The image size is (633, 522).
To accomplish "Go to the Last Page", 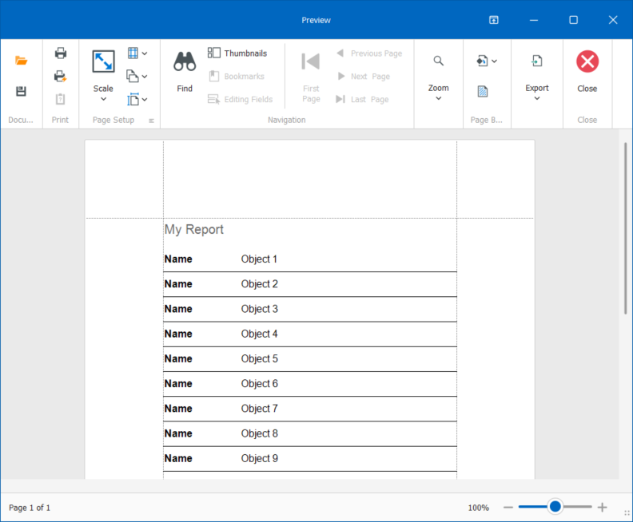I will coord(363,99).
